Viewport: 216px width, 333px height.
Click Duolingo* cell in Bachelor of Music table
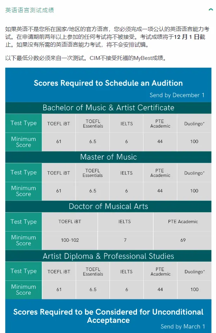coord(194,124)
